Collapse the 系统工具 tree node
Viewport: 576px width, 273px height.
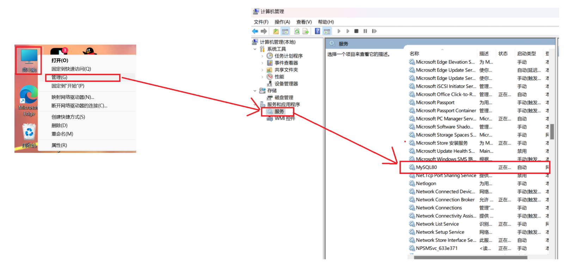pyautogui.click(x=255, y=49)
